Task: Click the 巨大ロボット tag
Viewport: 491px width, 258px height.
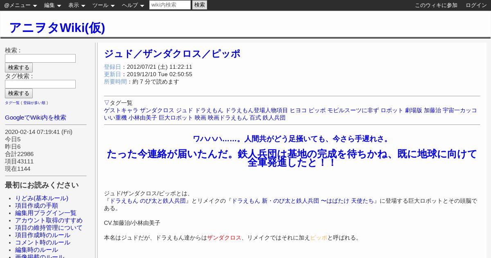Action: pos(176,118)
